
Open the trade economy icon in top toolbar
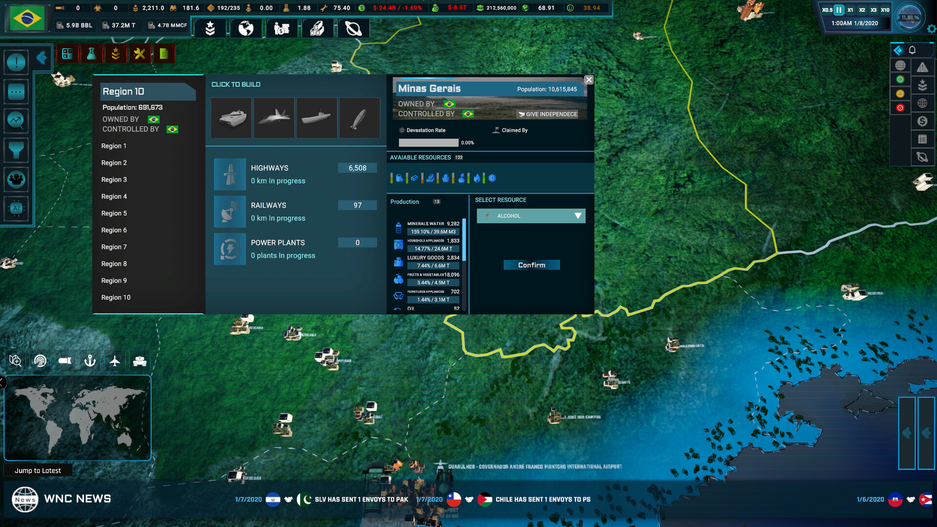point(282,28)
